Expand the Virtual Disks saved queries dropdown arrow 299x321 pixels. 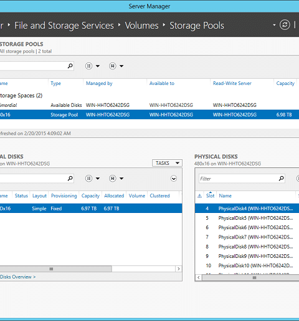click(121, 179)
